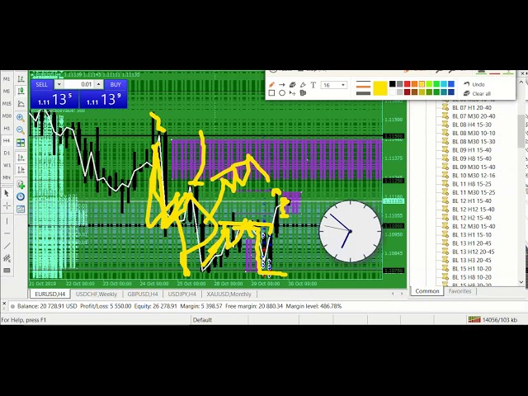Click the zoom in magnifier icon

21,118
